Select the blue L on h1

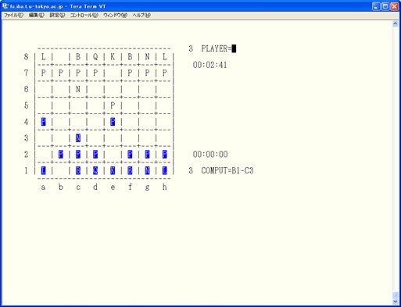tap(164, 170)
